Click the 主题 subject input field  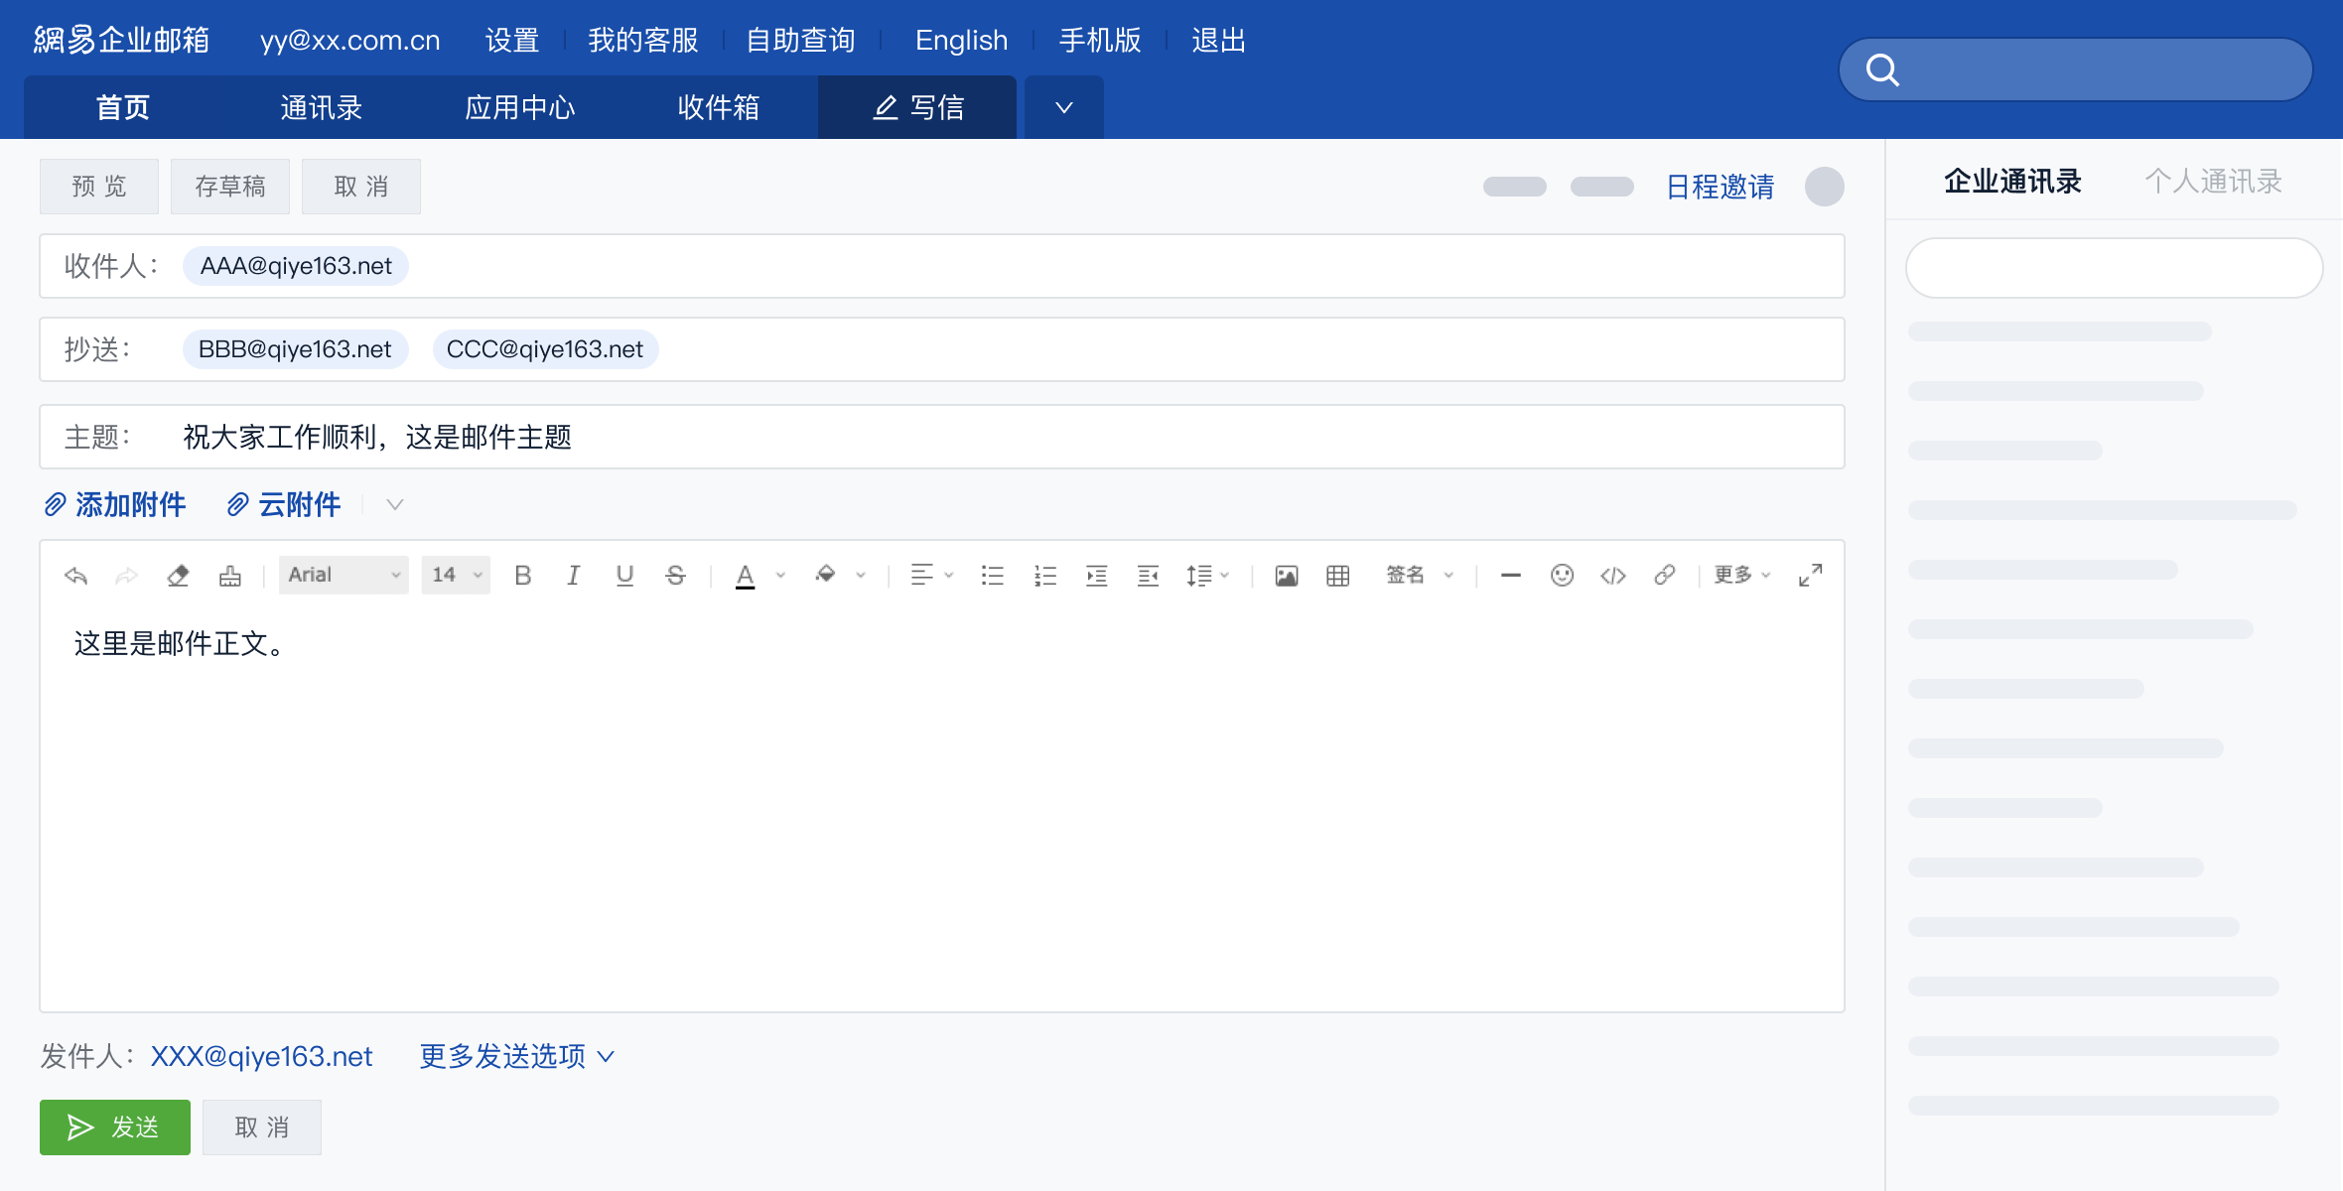(993, 437)
